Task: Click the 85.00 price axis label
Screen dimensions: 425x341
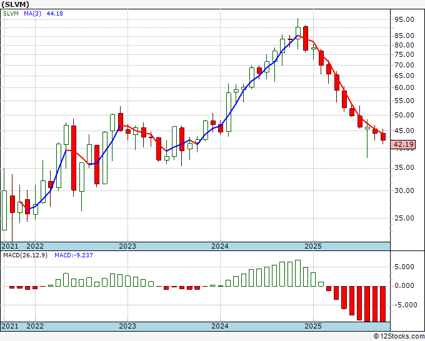Action: (x=404, y=36)
